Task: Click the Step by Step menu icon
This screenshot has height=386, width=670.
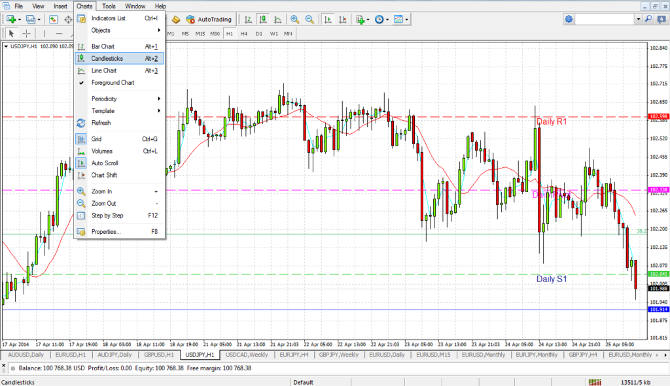Action: 80,216
